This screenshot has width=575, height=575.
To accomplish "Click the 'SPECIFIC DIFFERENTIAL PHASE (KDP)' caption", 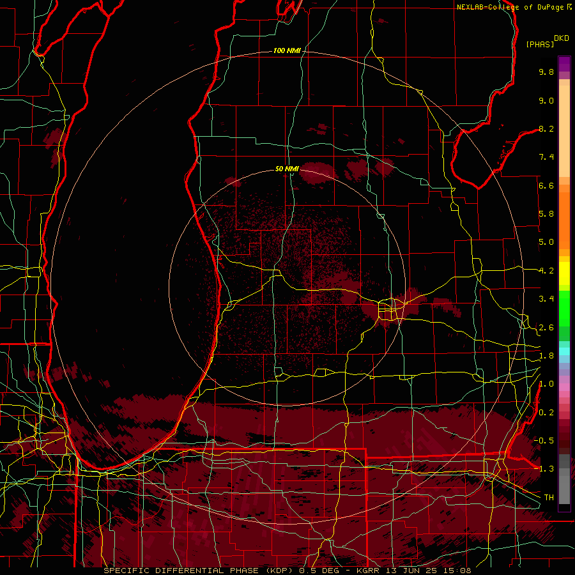I will click(200, 571).
